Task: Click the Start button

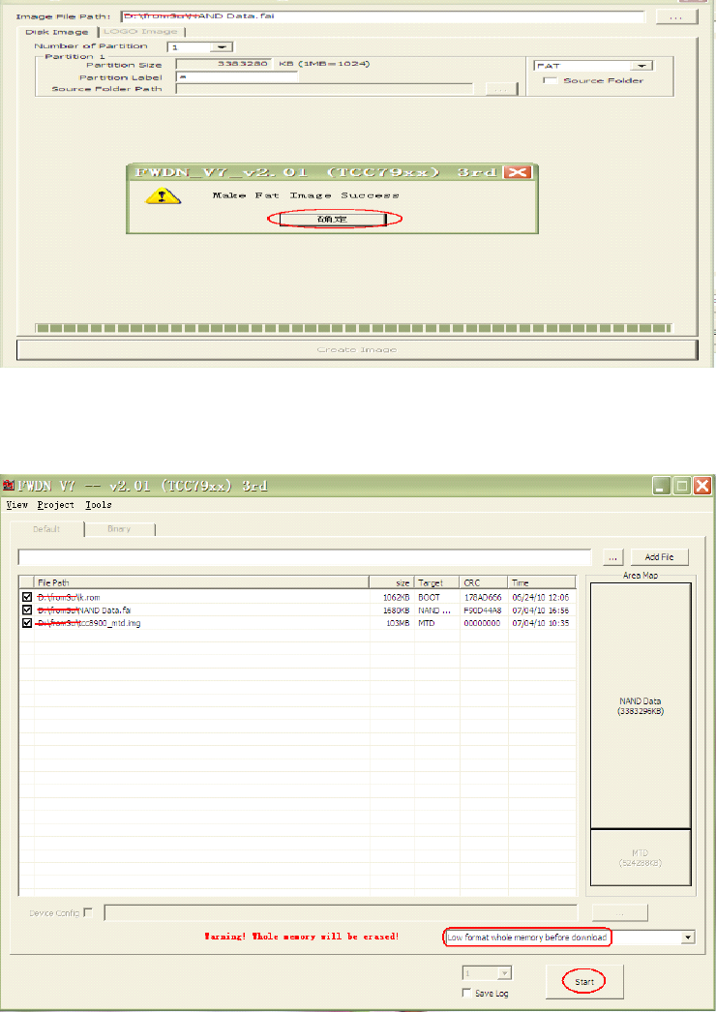Action: coord(584,982)
